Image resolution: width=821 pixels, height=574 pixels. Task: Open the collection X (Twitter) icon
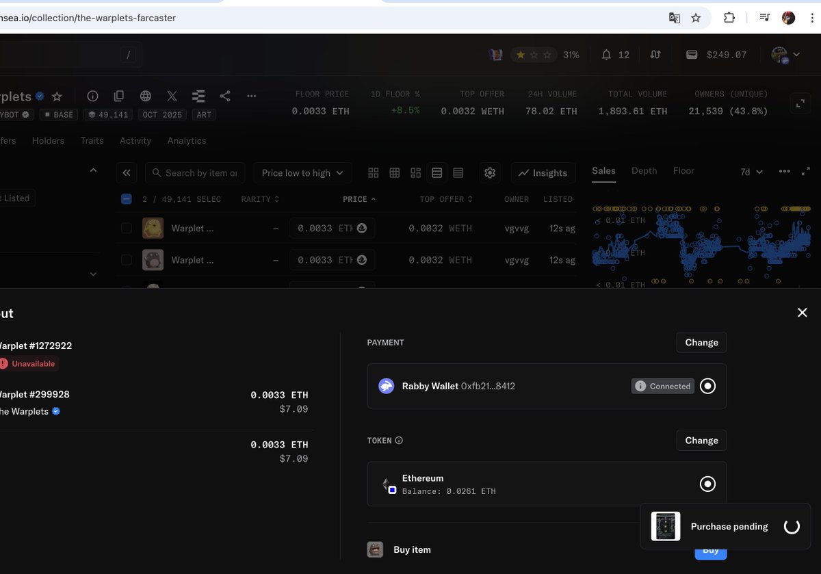point(172,96)
